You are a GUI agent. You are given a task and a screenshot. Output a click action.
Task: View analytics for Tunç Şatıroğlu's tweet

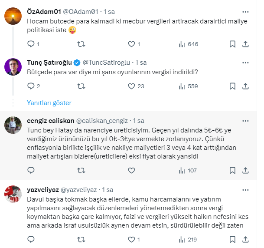coord(183,86)
